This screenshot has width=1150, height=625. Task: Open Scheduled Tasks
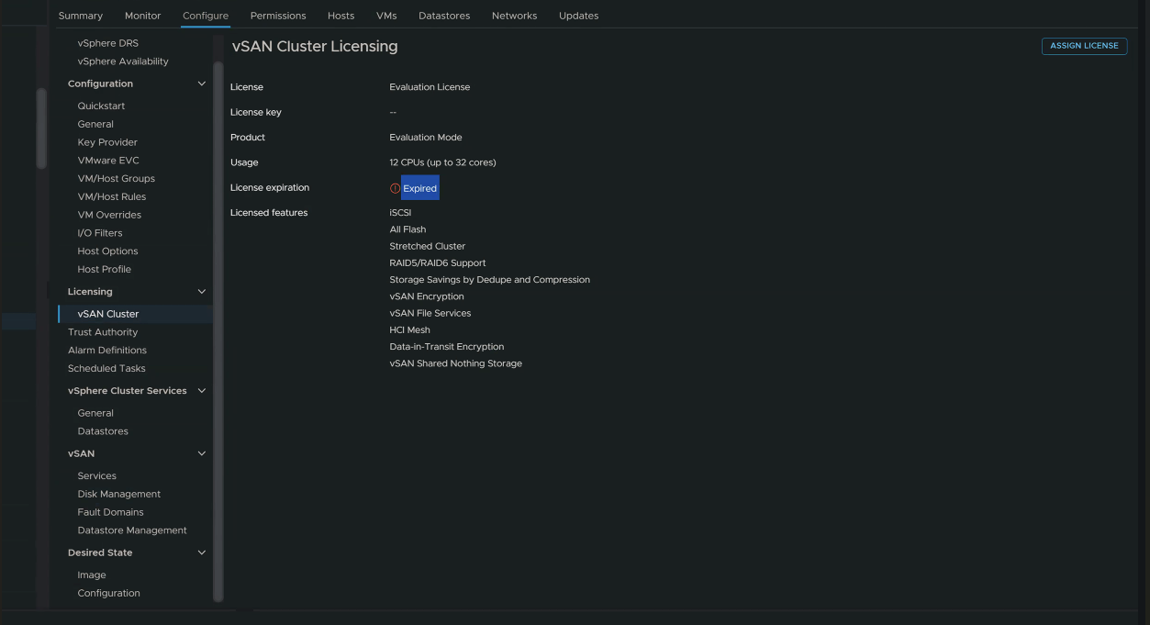point(106,368)
